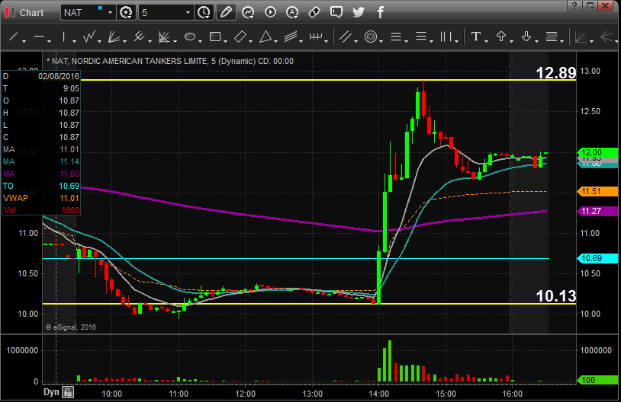Click the NAT symbol input field
The image size is (621, 402).
coord(83,13)
